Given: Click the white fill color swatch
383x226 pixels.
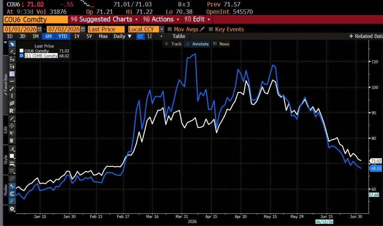Looking at the screenshot, I should coord(12,156).
